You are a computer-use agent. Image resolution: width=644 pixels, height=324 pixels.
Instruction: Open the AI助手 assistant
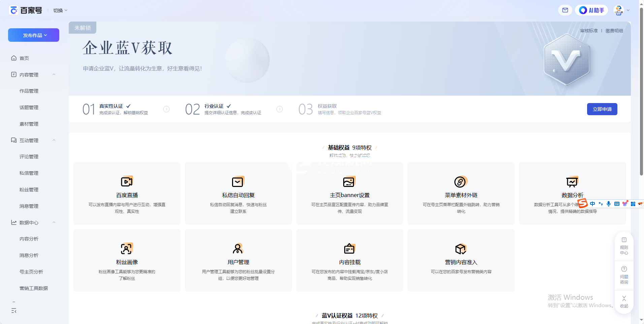click(591, 10)
